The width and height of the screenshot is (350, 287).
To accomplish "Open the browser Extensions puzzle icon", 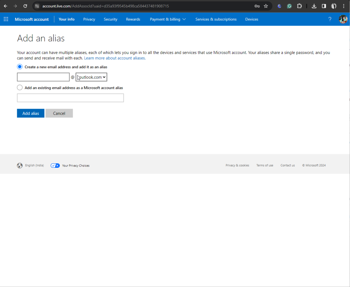I will click(x=299, y=6).
